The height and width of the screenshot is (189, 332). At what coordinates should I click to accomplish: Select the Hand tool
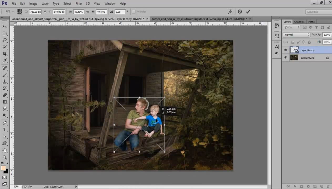pos(5,151)
